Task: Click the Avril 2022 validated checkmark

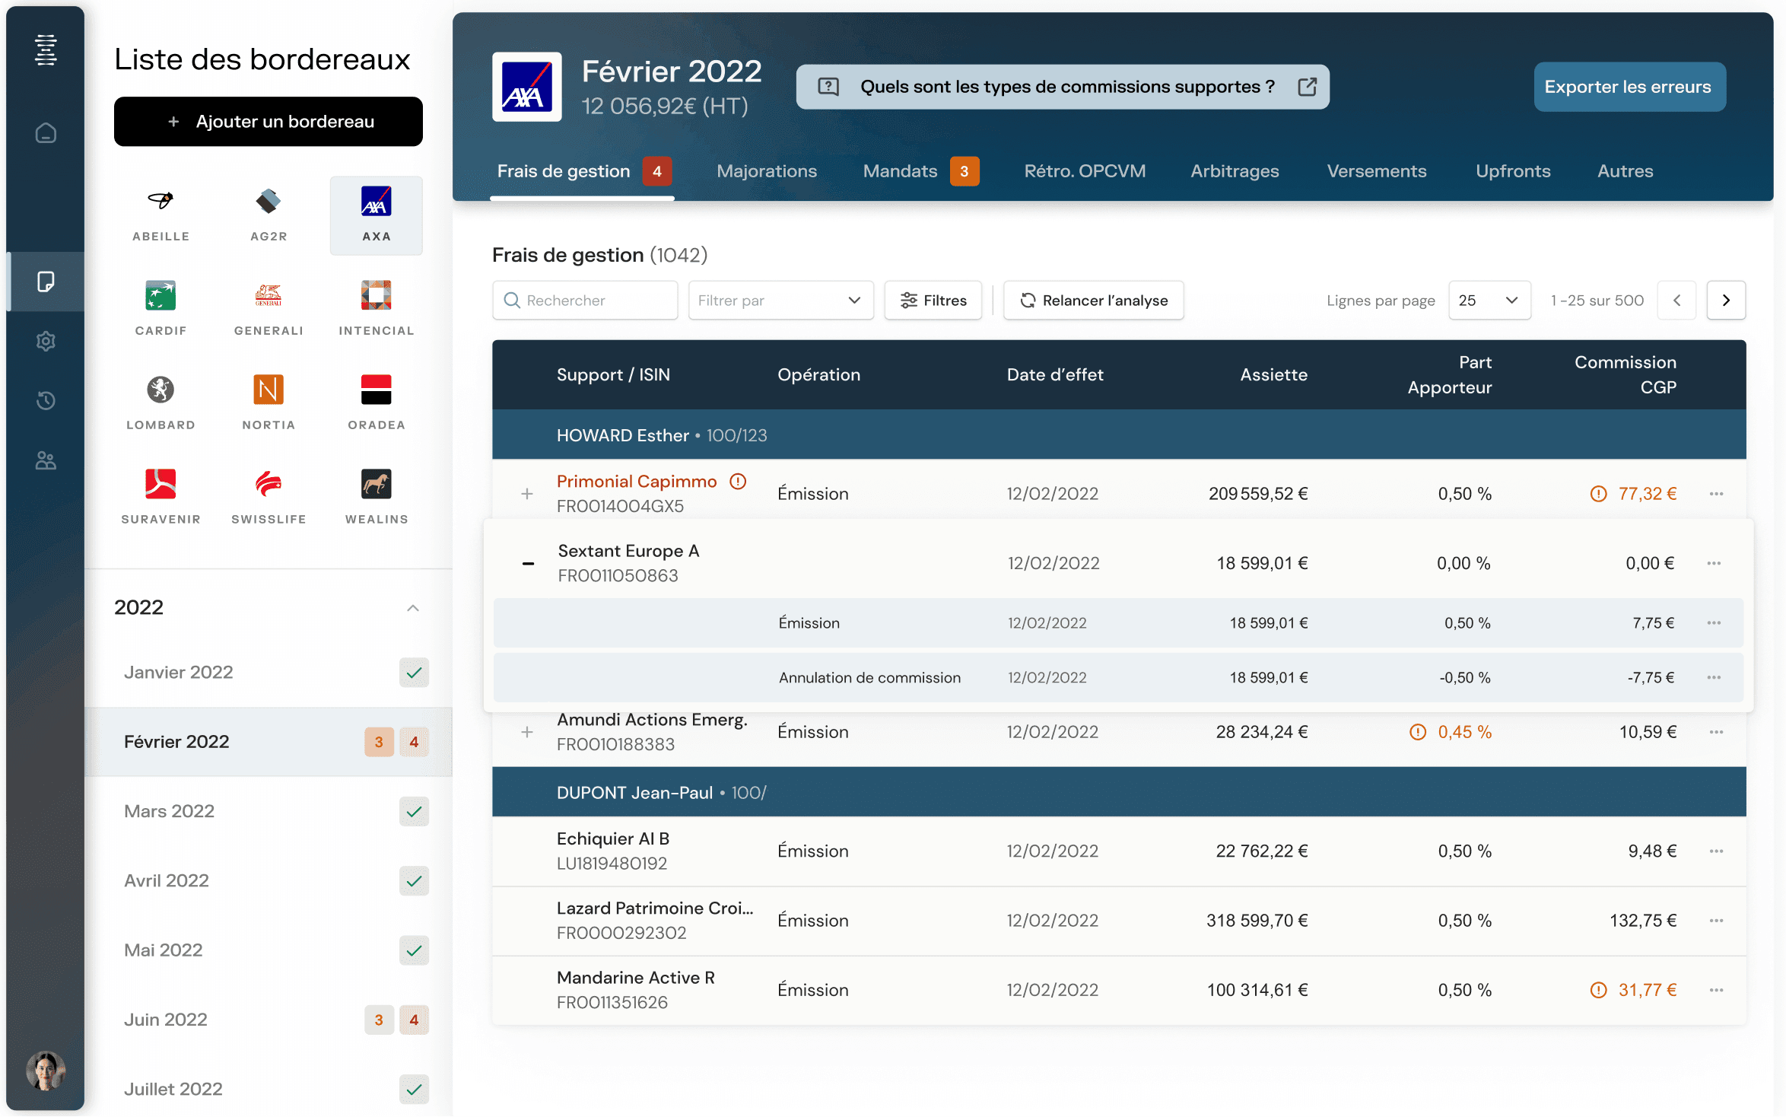Action: (414, 881)
